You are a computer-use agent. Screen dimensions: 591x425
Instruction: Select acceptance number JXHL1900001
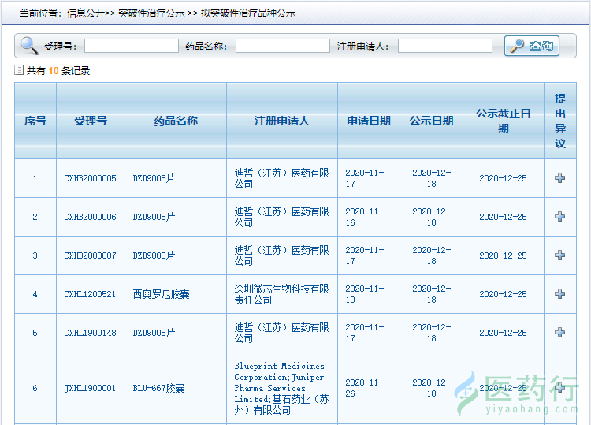tap(90, 388)
